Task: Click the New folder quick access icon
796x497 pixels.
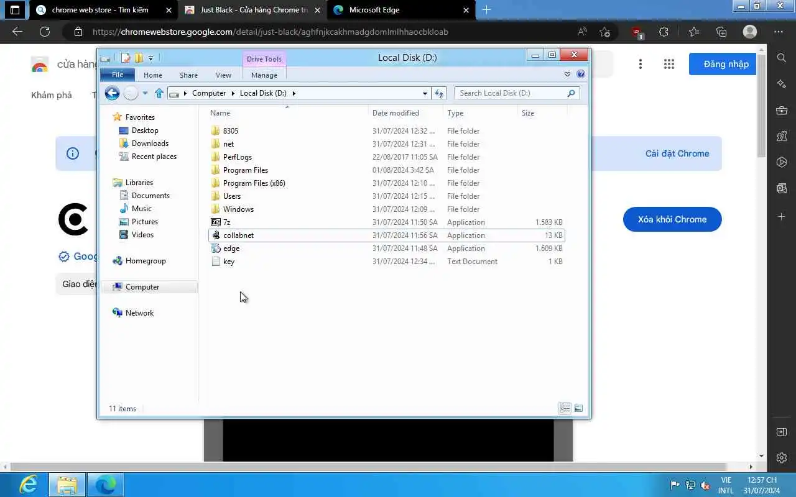Action: click(x=139, y=58)
